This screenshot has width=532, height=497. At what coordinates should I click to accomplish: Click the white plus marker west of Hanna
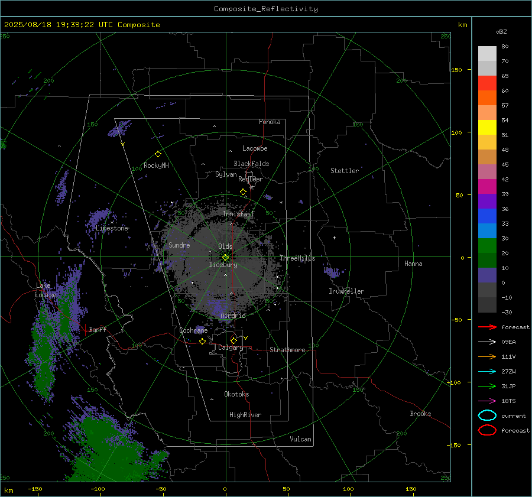coord(334,238)
